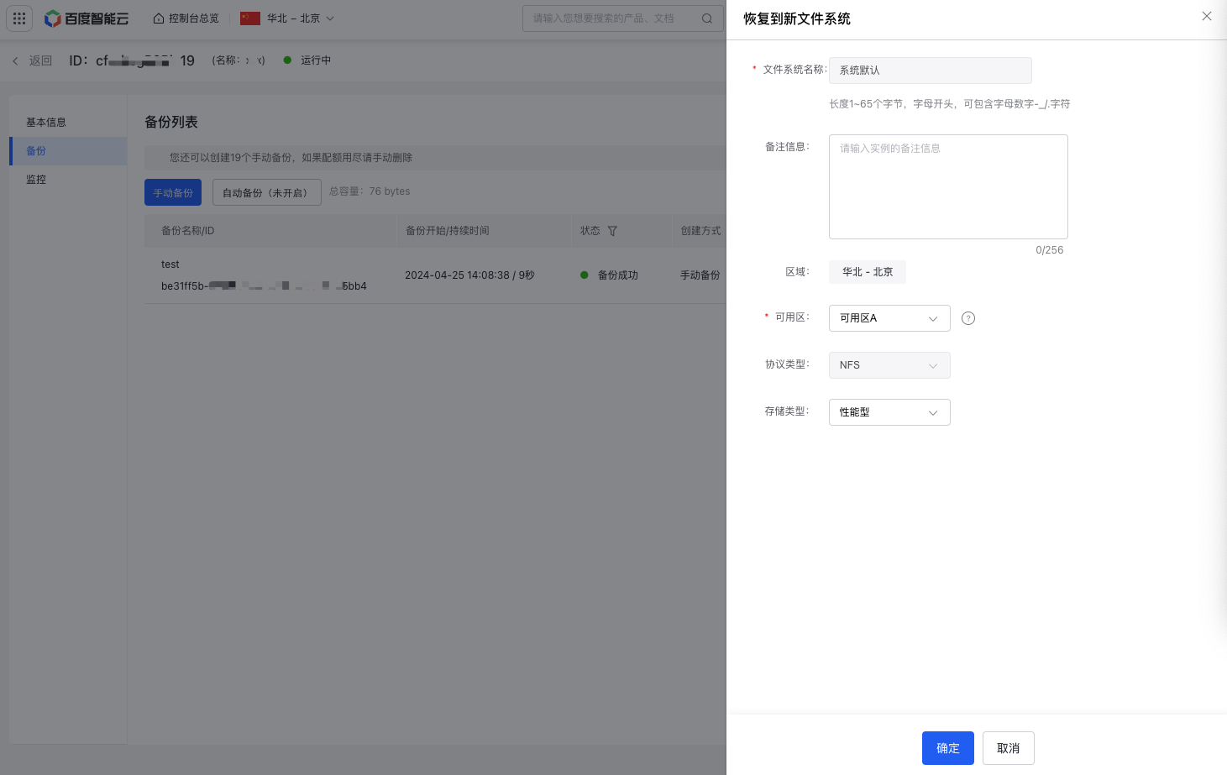Open the product grid menu icon

[x=19, y=18]
